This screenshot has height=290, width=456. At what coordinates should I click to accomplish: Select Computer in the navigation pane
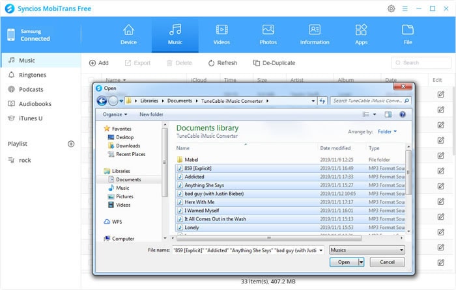coord(123,239)
